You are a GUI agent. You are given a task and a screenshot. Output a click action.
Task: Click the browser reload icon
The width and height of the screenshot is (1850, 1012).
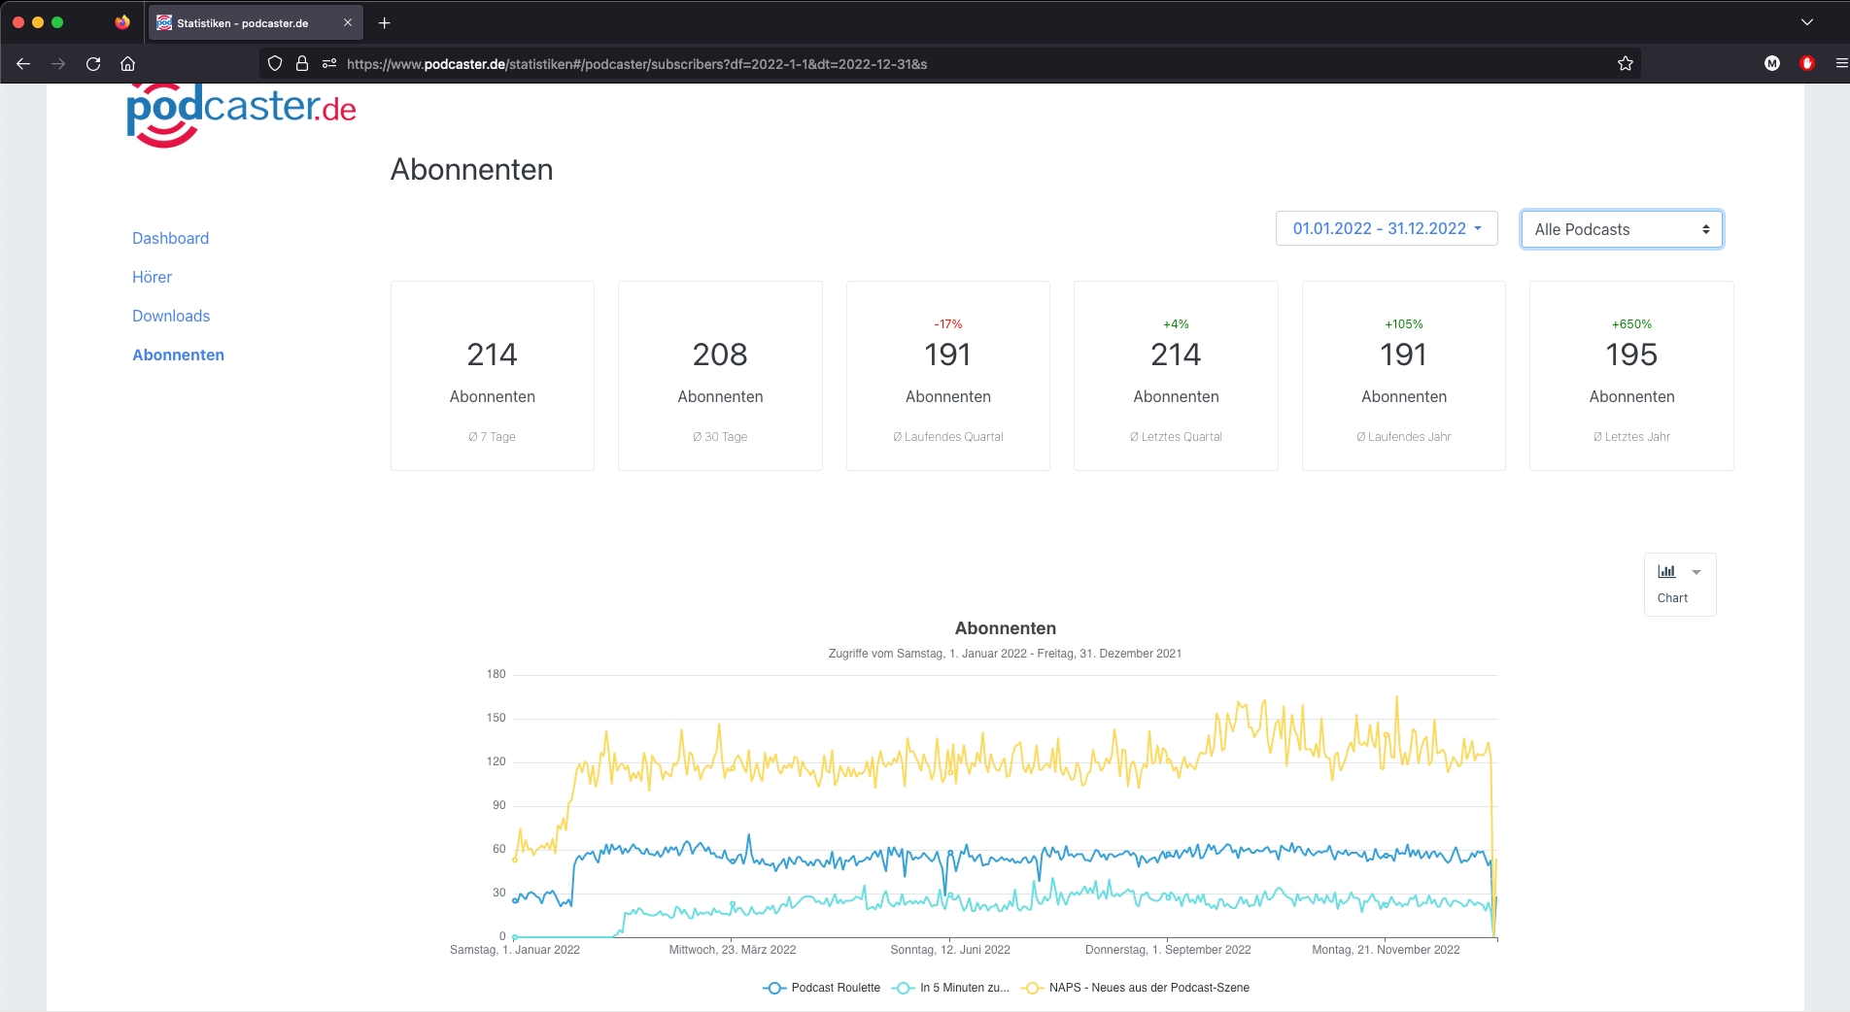(x=93, y=64)
